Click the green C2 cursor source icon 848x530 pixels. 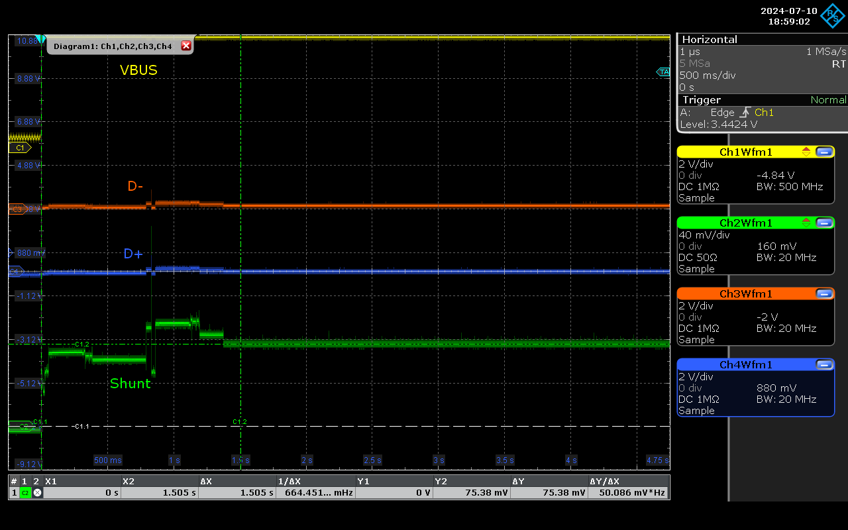tap(25, 493)
